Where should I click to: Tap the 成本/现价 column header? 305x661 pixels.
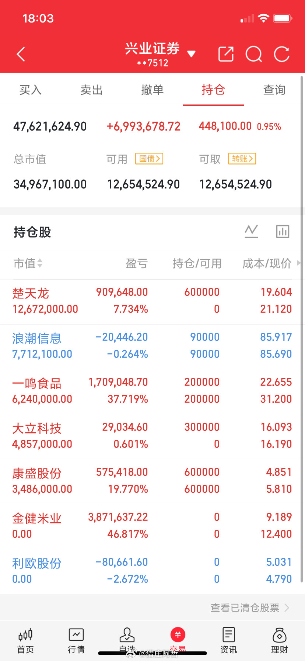[x=267, y=263]
